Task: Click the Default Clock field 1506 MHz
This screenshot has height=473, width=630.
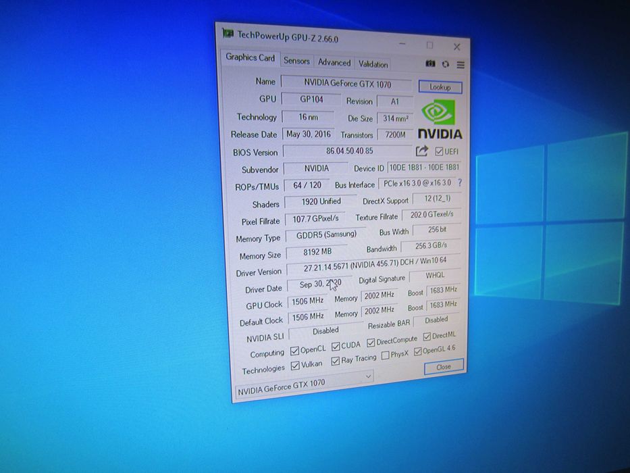Action: tap(308, 317)
